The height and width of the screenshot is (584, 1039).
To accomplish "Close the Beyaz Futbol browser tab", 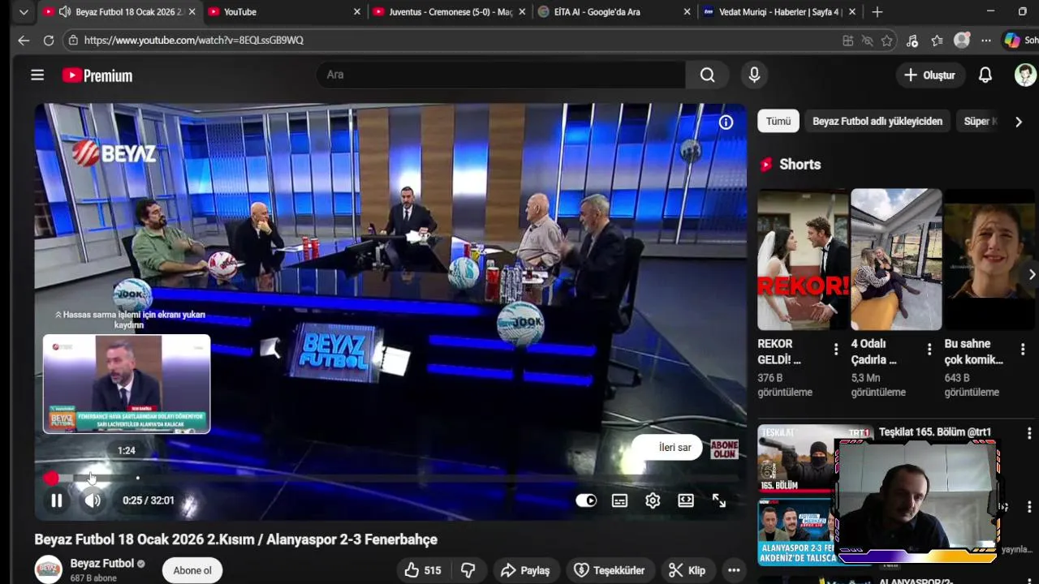I will (192, 12).
